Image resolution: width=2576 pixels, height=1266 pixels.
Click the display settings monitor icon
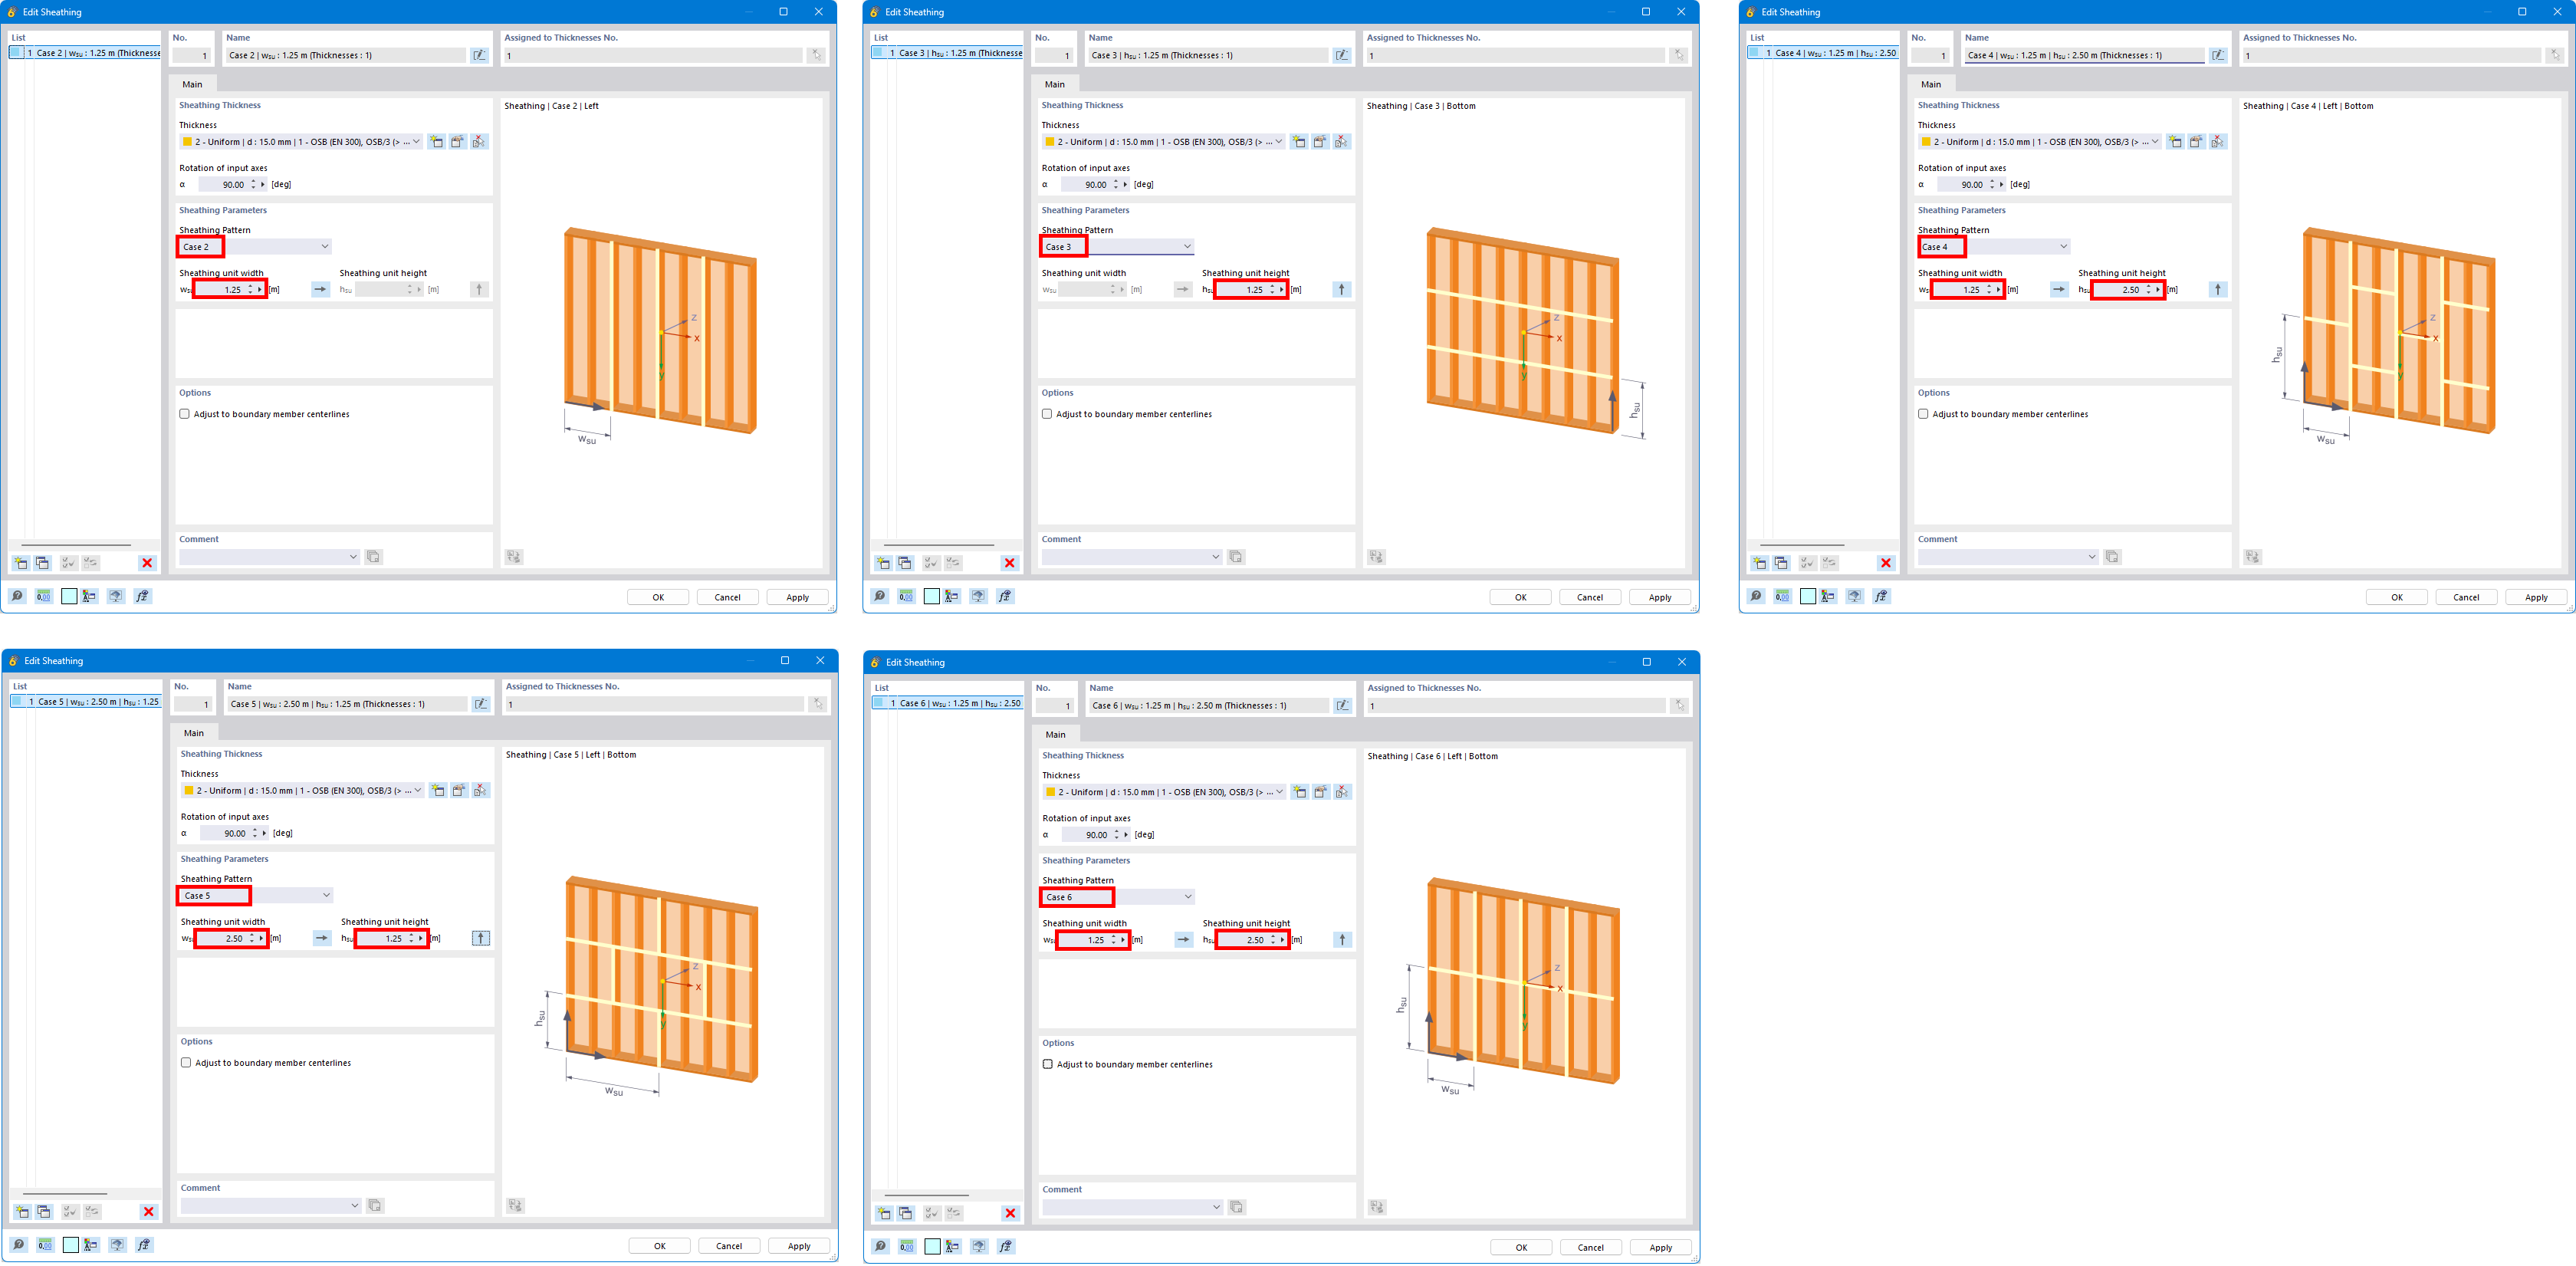pos(115,596)
